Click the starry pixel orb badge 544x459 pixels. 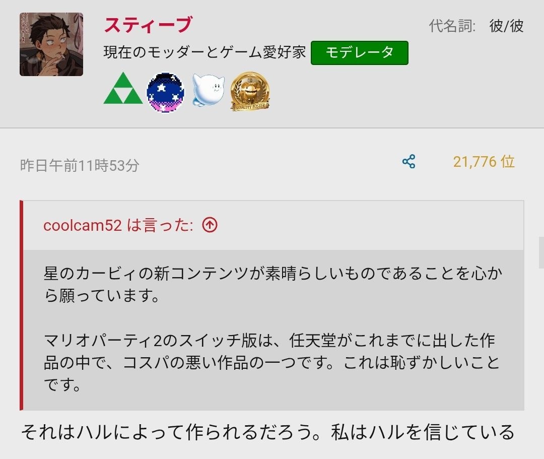click(x=166, y=92)
